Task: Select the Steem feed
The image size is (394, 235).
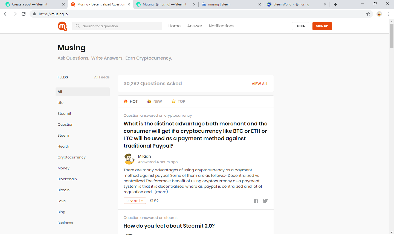Action: (x=63, y=136)
